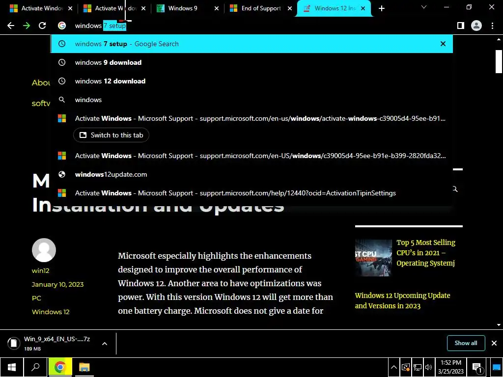
Task: Remove the 'windows 7 setup' suggestion
Action: click(443, 44)
